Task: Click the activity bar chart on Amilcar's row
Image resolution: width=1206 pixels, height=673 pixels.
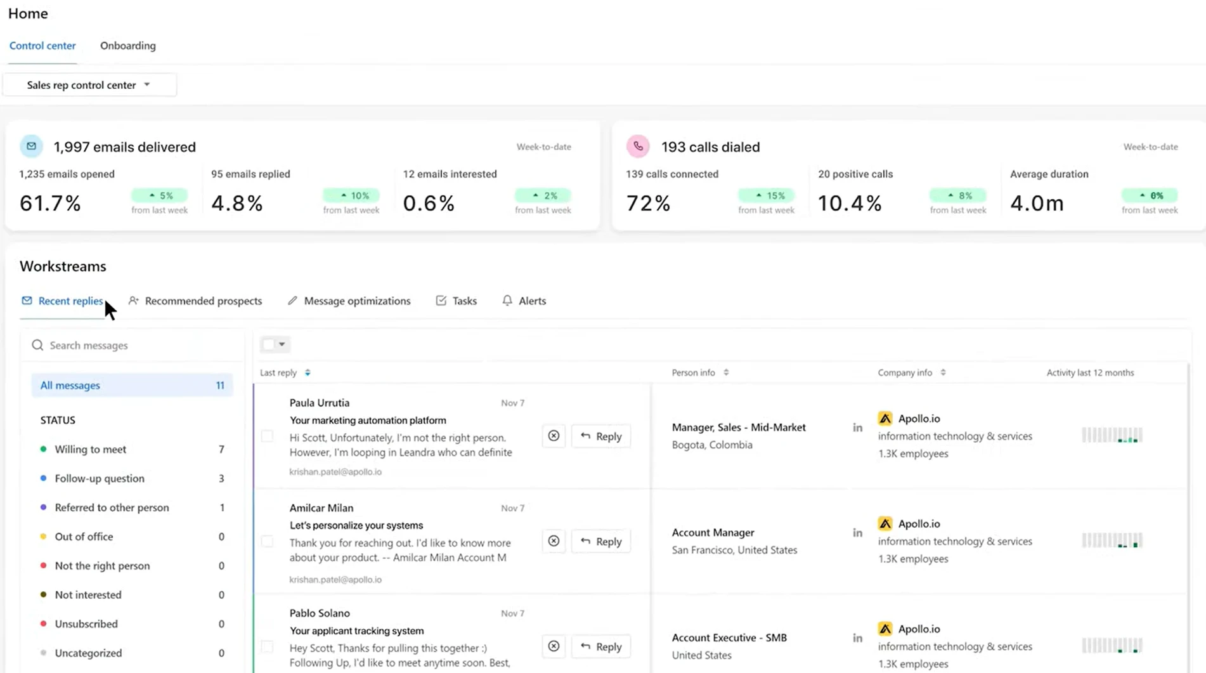Action: coord(1112,540)
